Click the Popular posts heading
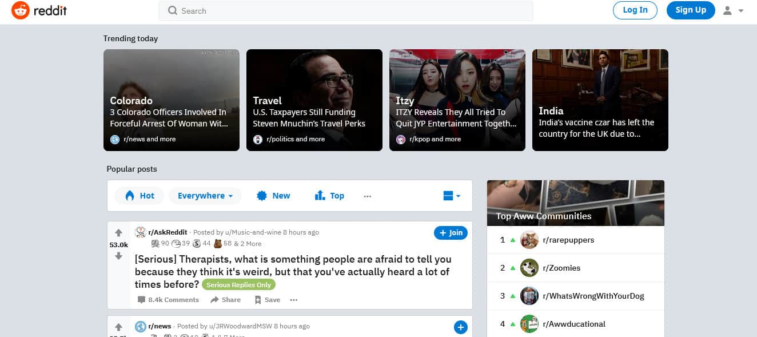 point(132,169)
